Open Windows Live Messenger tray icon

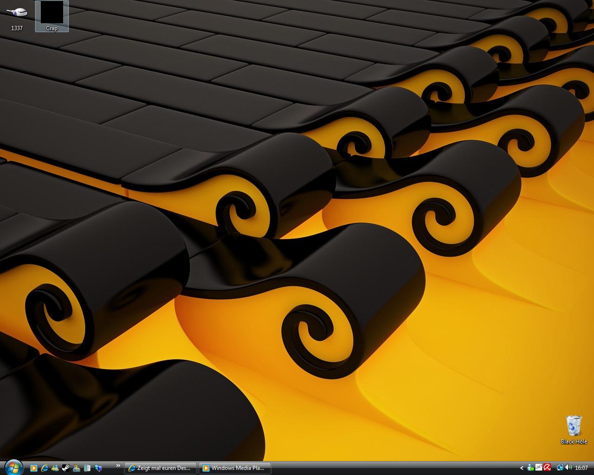click(x=530, y=468)
